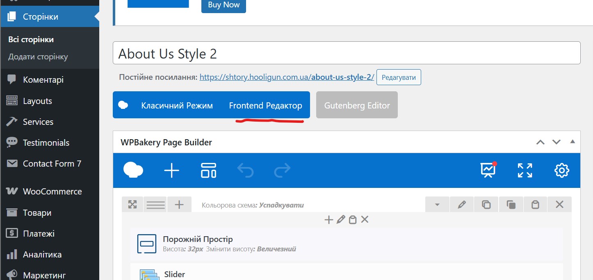This screenshot has width=593, height=280.
Task: Add element to column with small plus
Action: click(328, 220)
